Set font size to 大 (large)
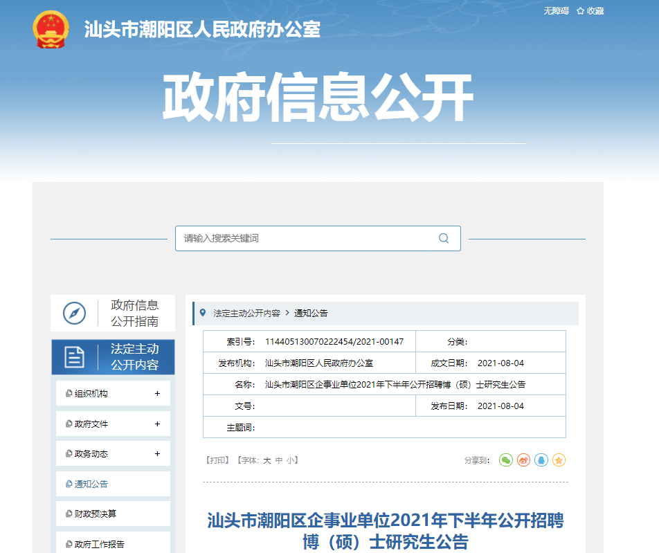The image size is (659, 553). click(x=267, y=460)
